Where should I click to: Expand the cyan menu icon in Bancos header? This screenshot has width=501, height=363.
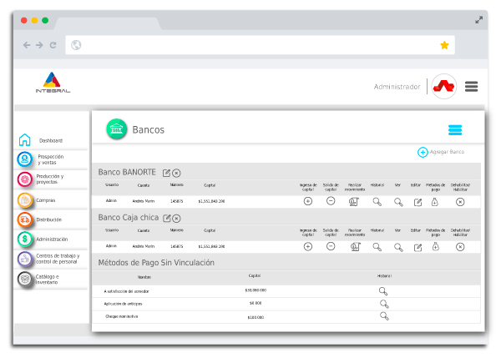coord(455,129)
